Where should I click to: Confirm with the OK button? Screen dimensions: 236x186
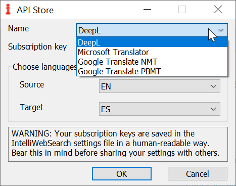(x=122, y=174)
